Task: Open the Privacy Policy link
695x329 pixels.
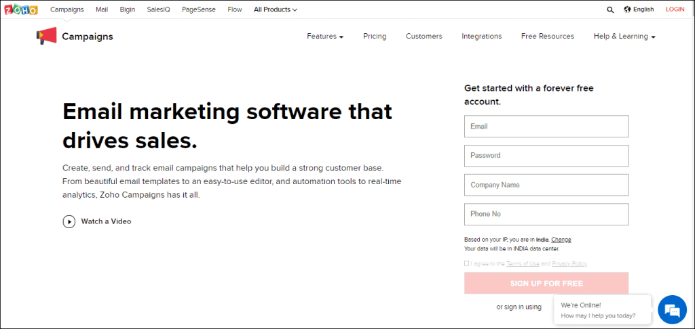Action: [x=569, y=263]
